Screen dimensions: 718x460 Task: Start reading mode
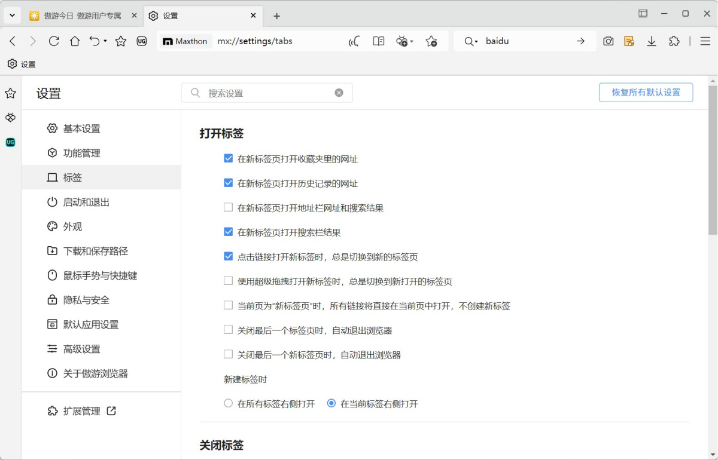(x=378, y=41)
